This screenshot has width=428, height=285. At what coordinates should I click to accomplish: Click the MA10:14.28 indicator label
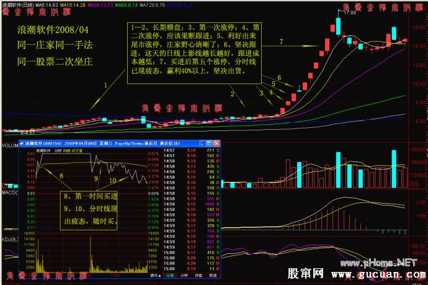73,5
